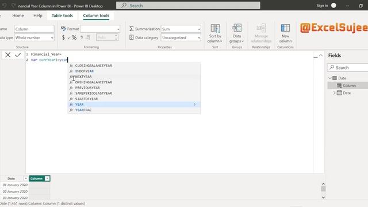This screenshot has height=207, width=368.
Task: Choose OPENINGBALANCEYEAR from the suggestions
Action: (x=134, y=82)
